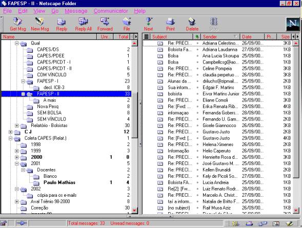Delete the selected message with Delete icon
The height and width of the screenshot is (228, 302).
[192, 24]
